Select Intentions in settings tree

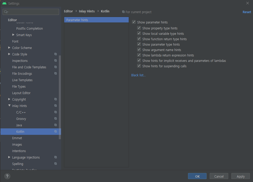pos(19,151)
